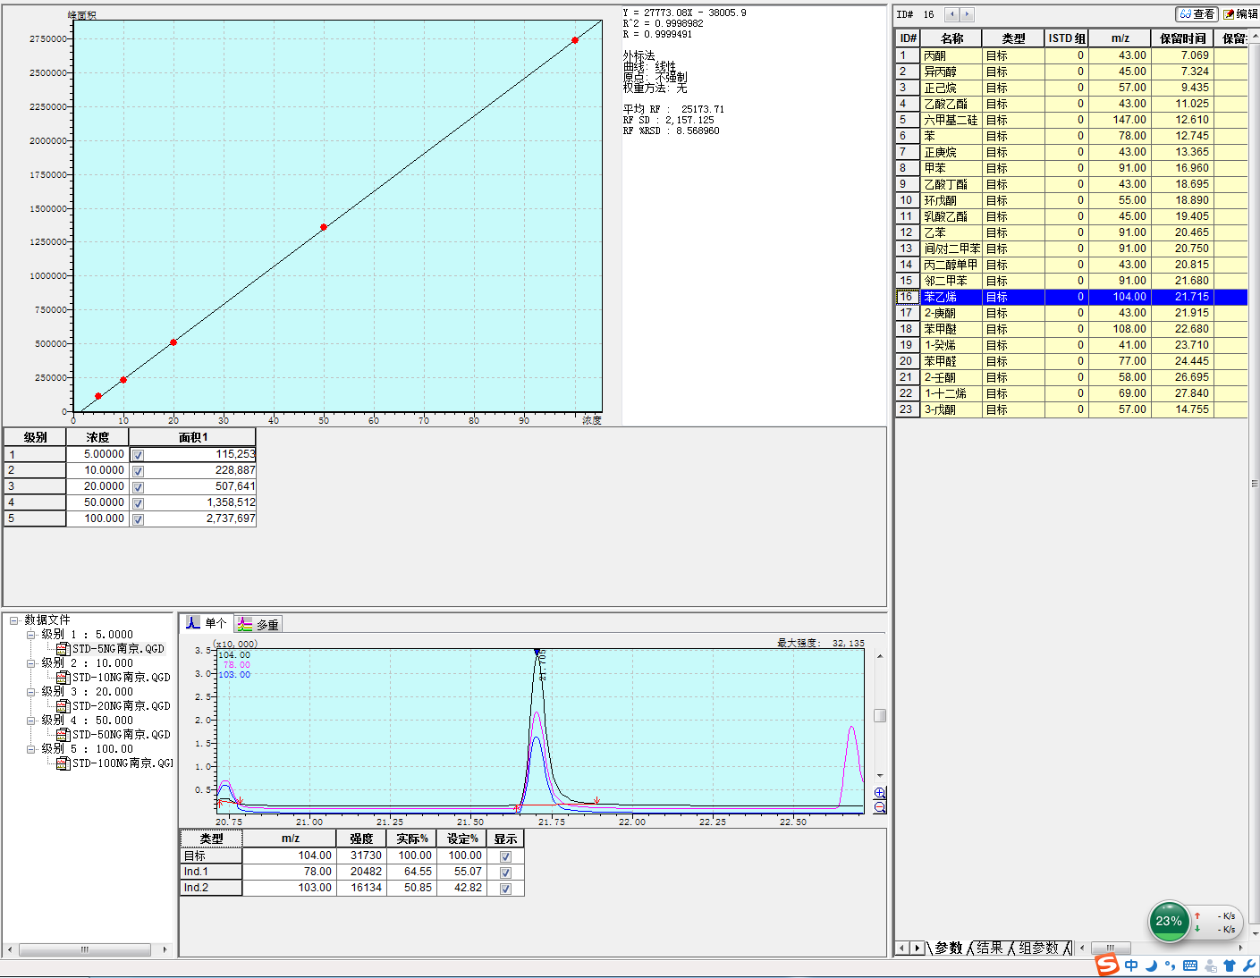The width and height of the screenshot is (1260, 978).
Task: Select compound row 1-十二烯
Action: pyautogui.click(x=1071, y=393)
